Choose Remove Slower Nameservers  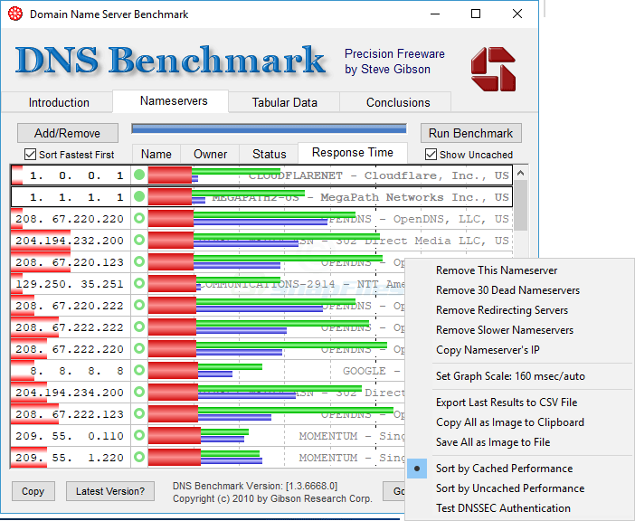coord(505,330)
